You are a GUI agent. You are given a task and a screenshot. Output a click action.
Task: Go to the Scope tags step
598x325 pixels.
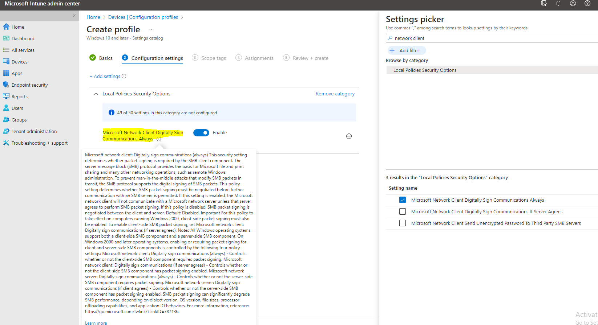click(209, 58)
